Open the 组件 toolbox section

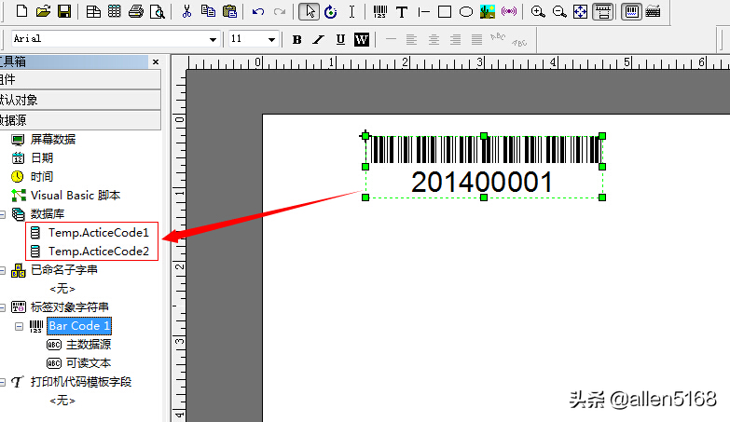point(80,79)
